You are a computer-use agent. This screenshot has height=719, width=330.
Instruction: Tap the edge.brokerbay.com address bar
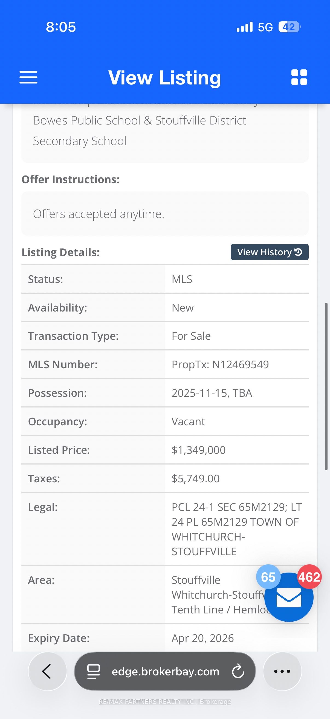click(x=165, y=671)
